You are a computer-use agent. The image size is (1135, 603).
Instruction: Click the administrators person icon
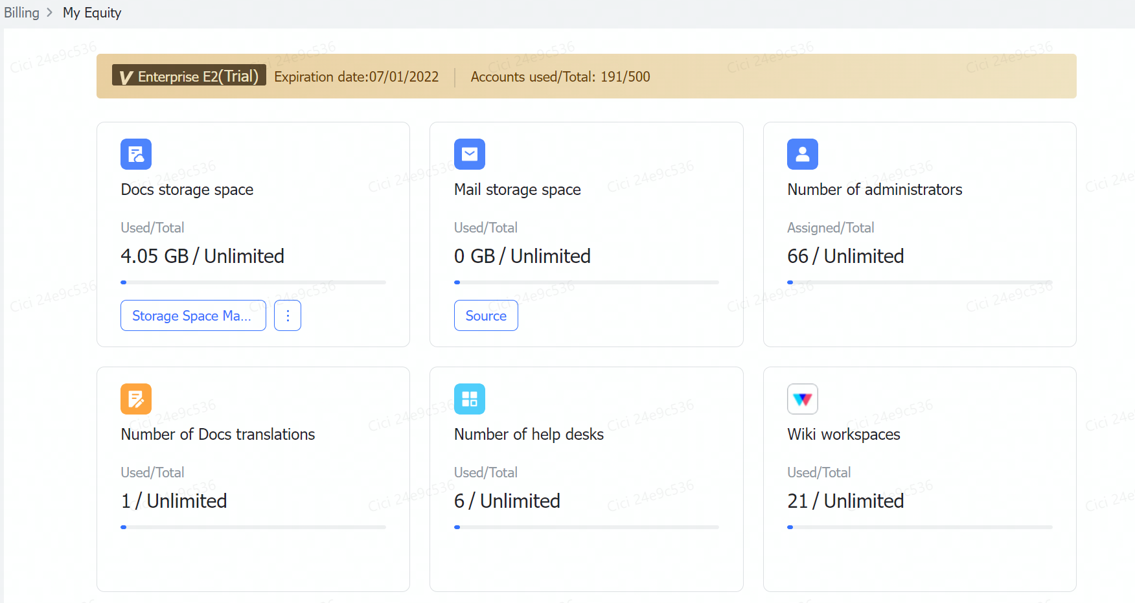pyautogui.click(x=802, y=154)
